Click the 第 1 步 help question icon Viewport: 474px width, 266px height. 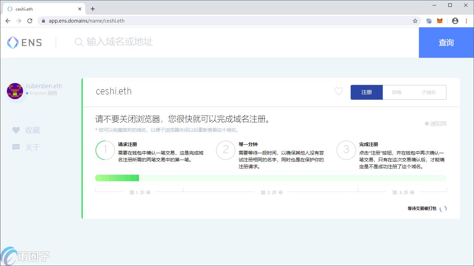tap(149, 192)
